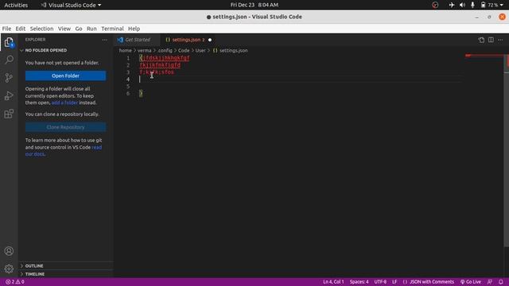The image size is (509, 286).
Task: Click Spaces: 4 indentation setting
Action: tap(359, 282)
